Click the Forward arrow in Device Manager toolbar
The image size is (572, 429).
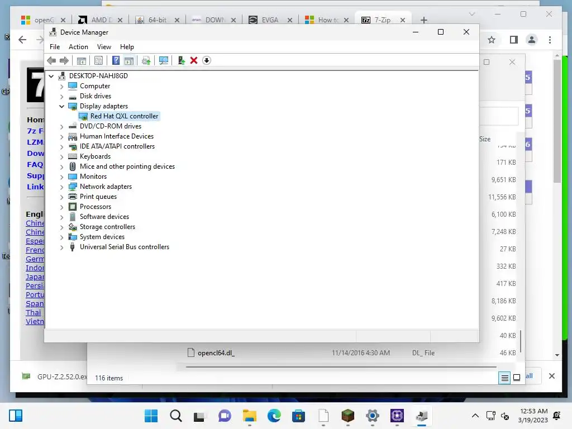tap(64, 60)
